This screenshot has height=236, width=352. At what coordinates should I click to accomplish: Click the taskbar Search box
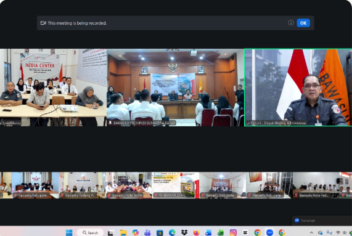click(90, 233)
